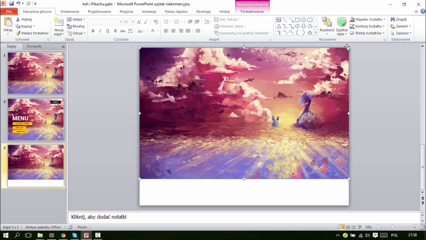Switch to Konspekt outline pane tab
Screen dimensions: 426x240
point(34,46)
